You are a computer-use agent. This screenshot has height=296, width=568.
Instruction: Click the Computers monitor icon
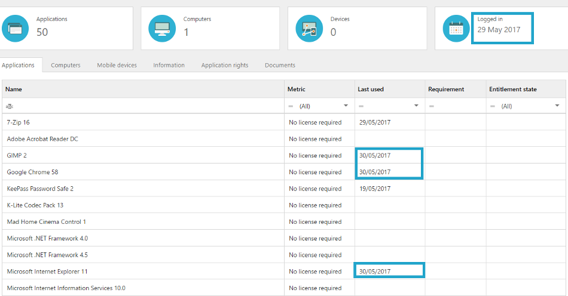pos(162,28)
